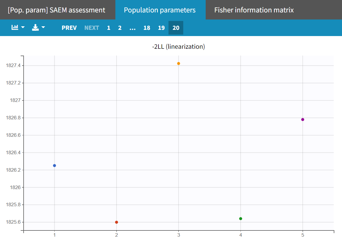
Task: Go to page 19
Action: click(x=161, y=28)
